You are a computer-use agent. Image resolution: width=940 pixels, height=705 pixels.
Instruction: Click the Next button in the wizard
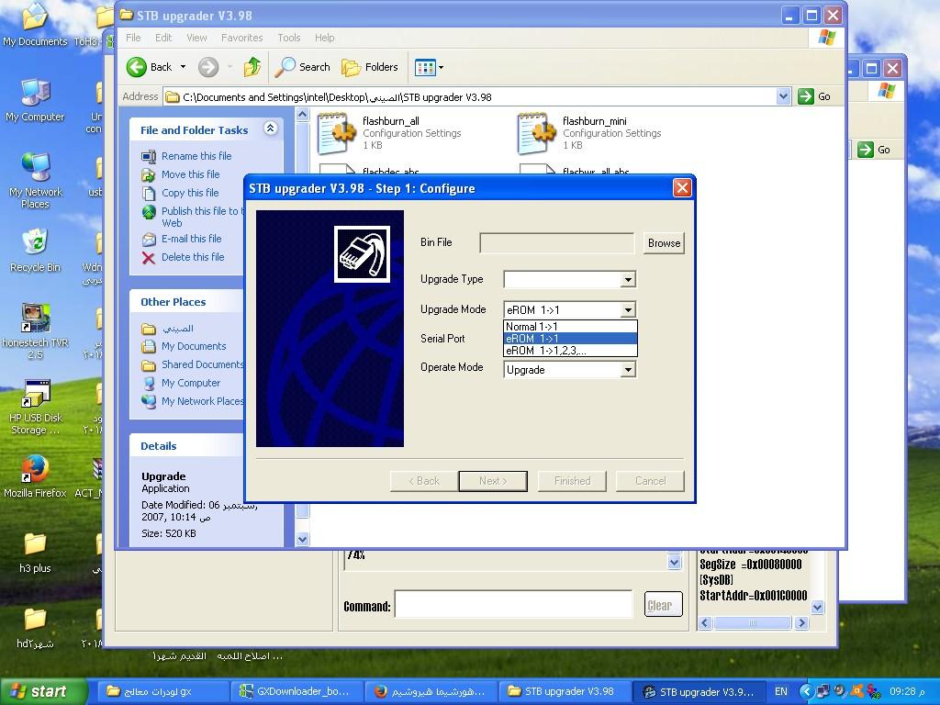493,481
